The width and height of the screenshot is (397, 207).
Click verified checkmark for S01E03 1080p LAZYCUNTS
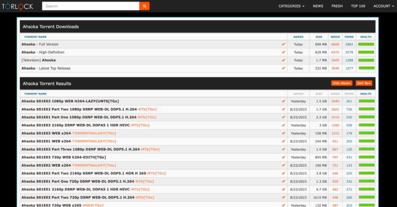coord(283,101)
